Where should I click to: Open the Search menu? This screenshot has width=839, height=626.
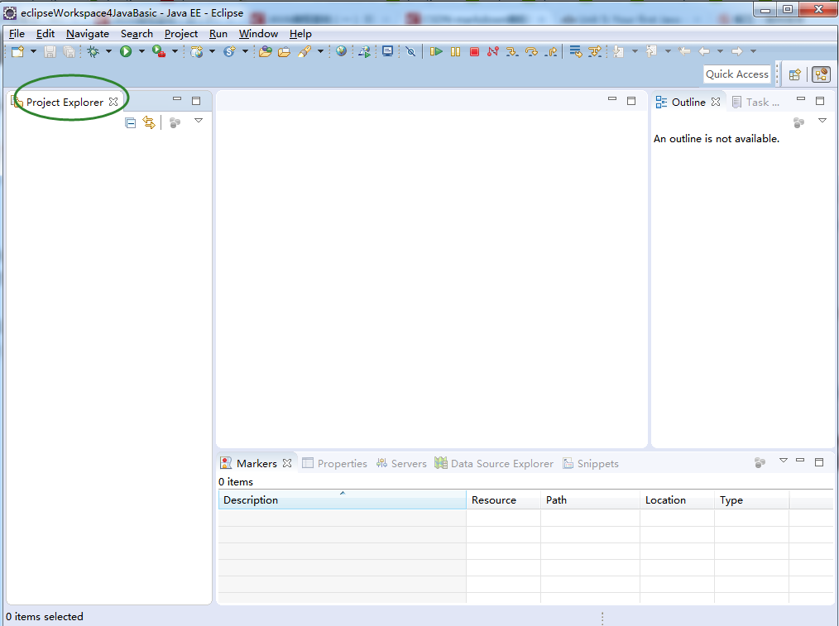[137, 34]
